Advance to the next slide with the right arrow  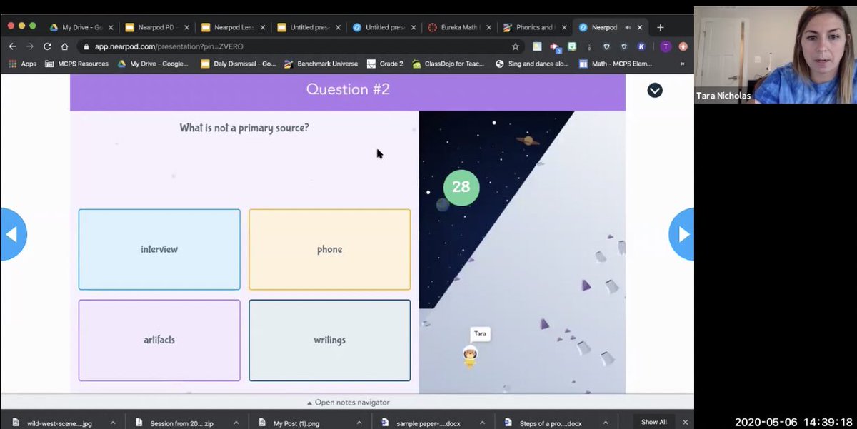click(x=682, y=234)
